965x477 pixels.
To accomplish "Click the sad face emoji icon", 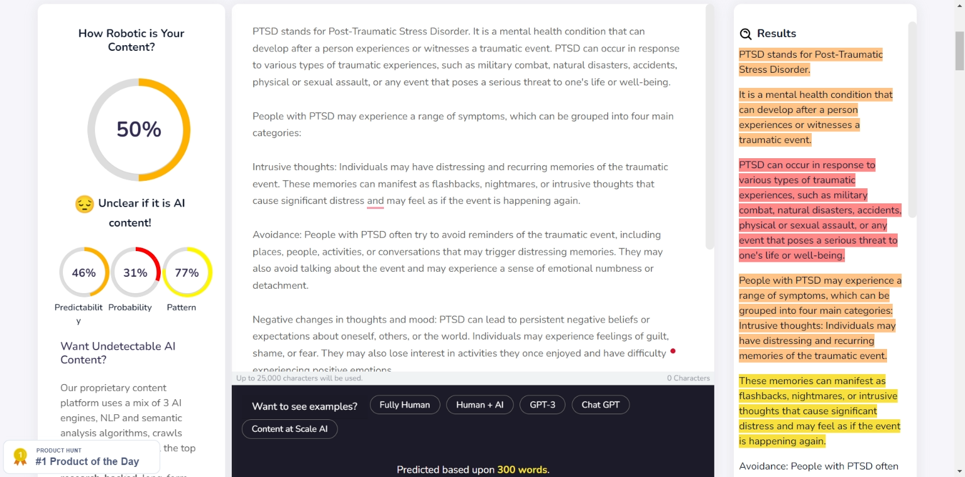I will (x=84, y=204).
